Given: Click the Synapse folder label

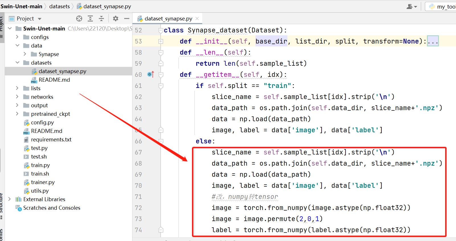Looking at the screenshot, I should tap(49, 54).
